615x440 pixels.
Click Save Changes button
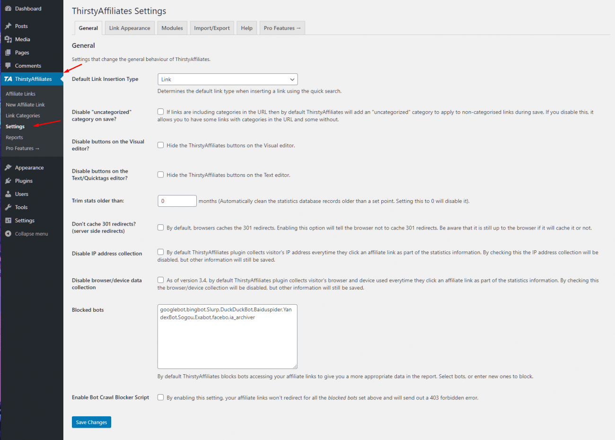91,422
